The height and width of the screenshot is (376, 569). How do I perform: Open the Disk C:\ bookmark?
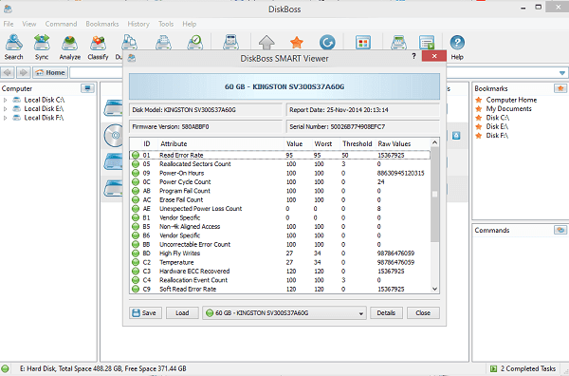(498, 118)
